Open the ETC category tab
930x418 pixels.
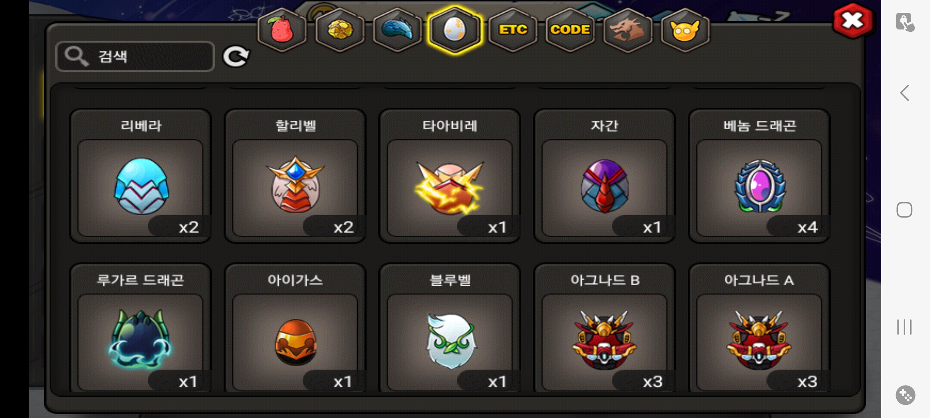point(513,30)
